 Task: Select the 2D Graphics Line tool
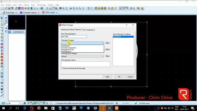click(x=2, y=70)
